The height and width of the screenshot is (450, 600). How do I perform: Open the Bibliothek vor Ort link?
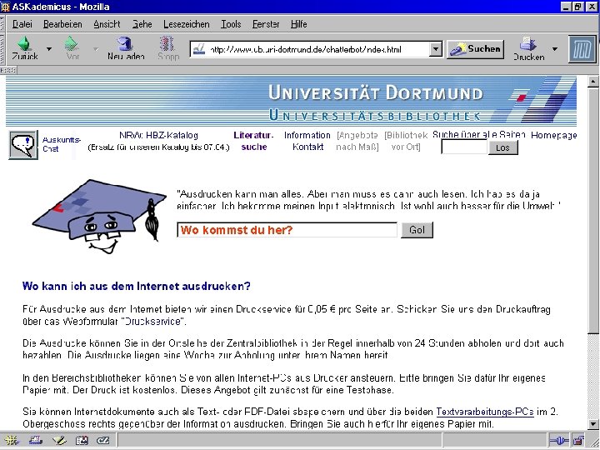[x=406, y=141]
